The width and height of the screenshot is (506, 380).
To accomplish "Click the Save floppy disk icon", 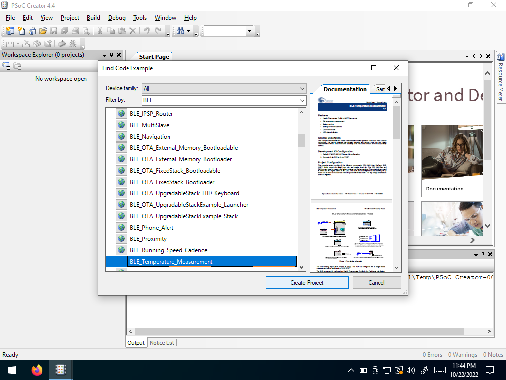I will pyautogui.click(x=54, y=31).
